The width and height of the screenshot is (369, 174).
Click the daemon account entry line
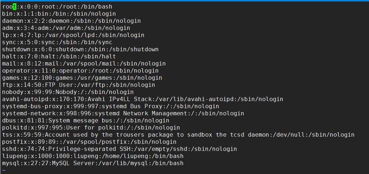click(x=72, y=21)
